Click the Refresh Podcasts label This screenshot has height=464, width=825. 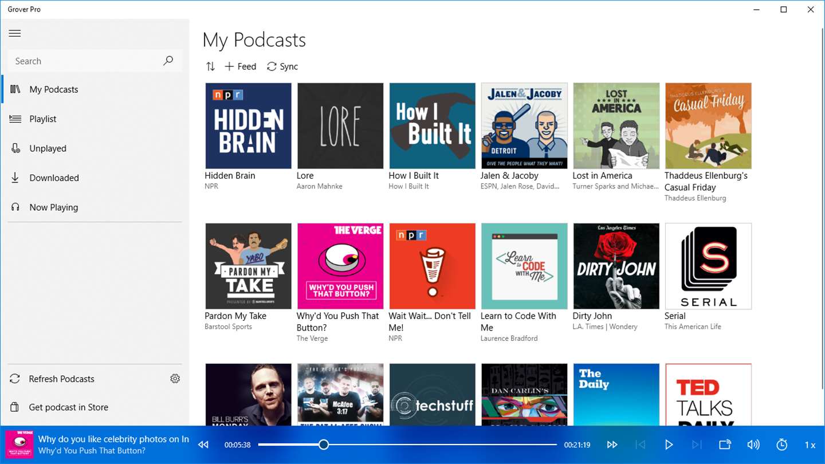pos(62,379)
